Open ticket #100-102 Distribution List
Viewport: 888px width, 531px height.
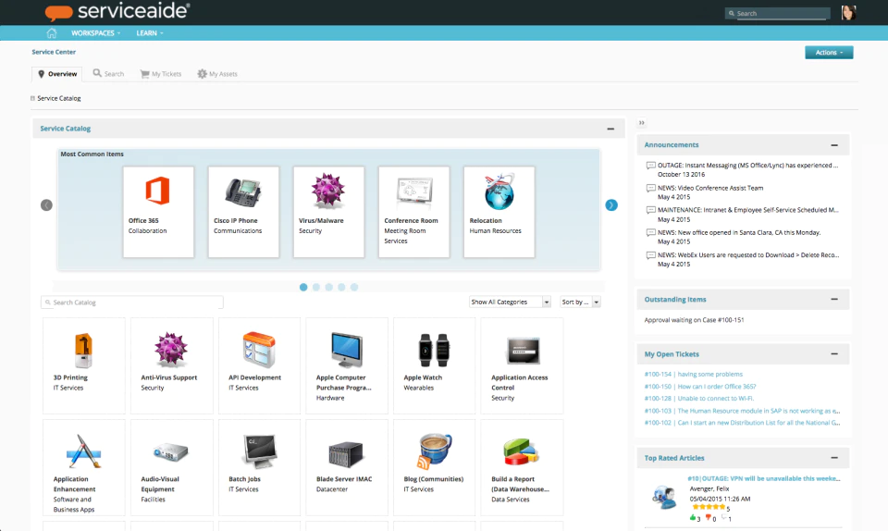[x=742, y=423]
